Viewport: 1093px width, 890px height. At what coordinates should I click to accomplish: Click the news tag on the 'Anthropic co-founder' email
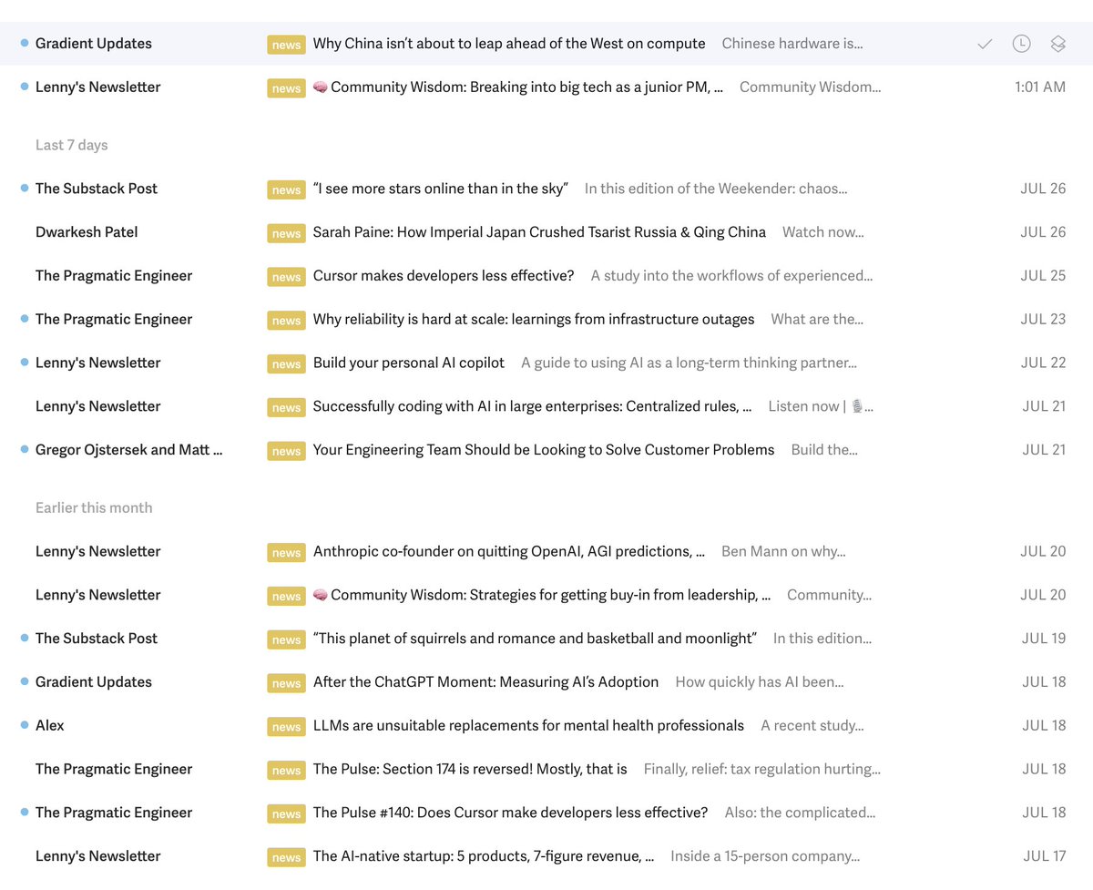pyautogui.click(x=286, y=552)
